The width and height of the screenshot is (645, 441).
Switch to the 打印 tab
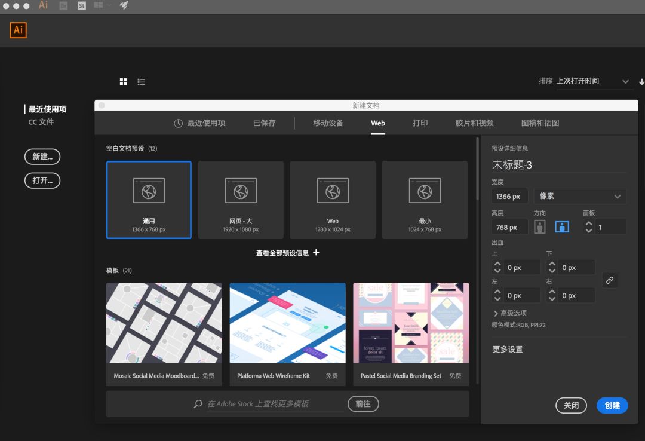coord(420,123)
